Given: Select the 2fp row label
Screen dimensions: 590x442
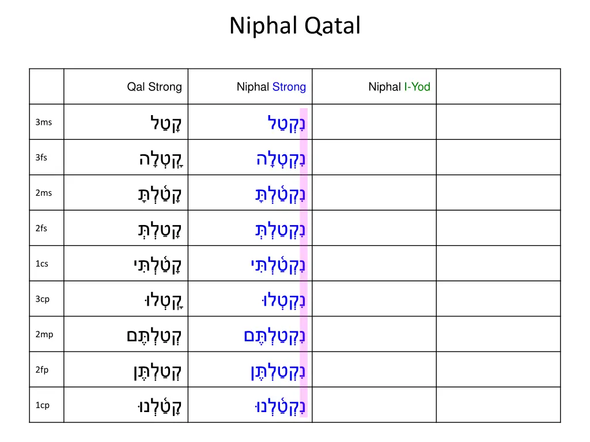Looking at the screenshot, I should 42,370.
